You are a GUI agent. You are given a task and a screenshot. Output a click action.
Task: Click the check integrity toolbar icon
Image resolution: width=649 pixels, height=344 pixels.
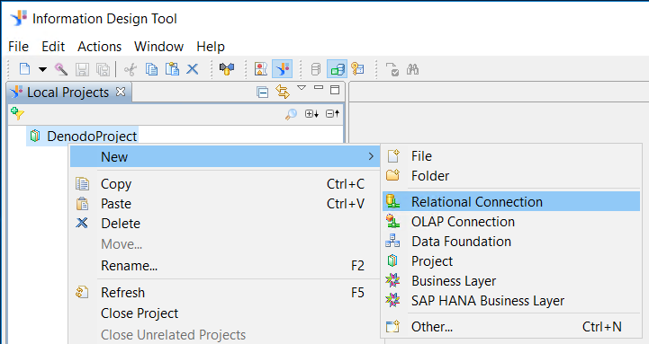pos(392,69)
